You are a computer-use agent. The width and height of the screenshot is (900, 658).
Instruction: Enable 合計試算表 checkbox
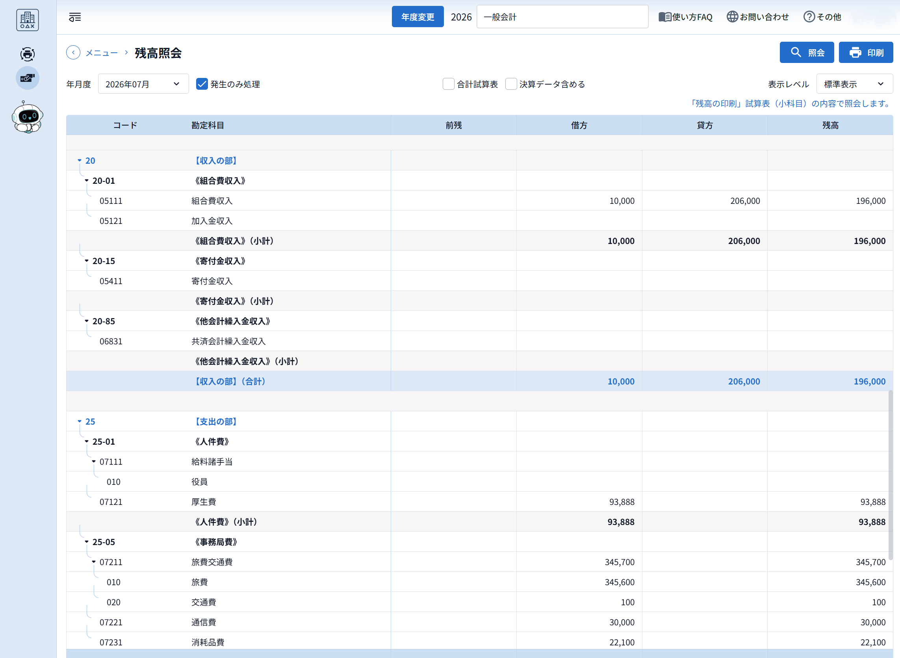(x=448, y=84)
